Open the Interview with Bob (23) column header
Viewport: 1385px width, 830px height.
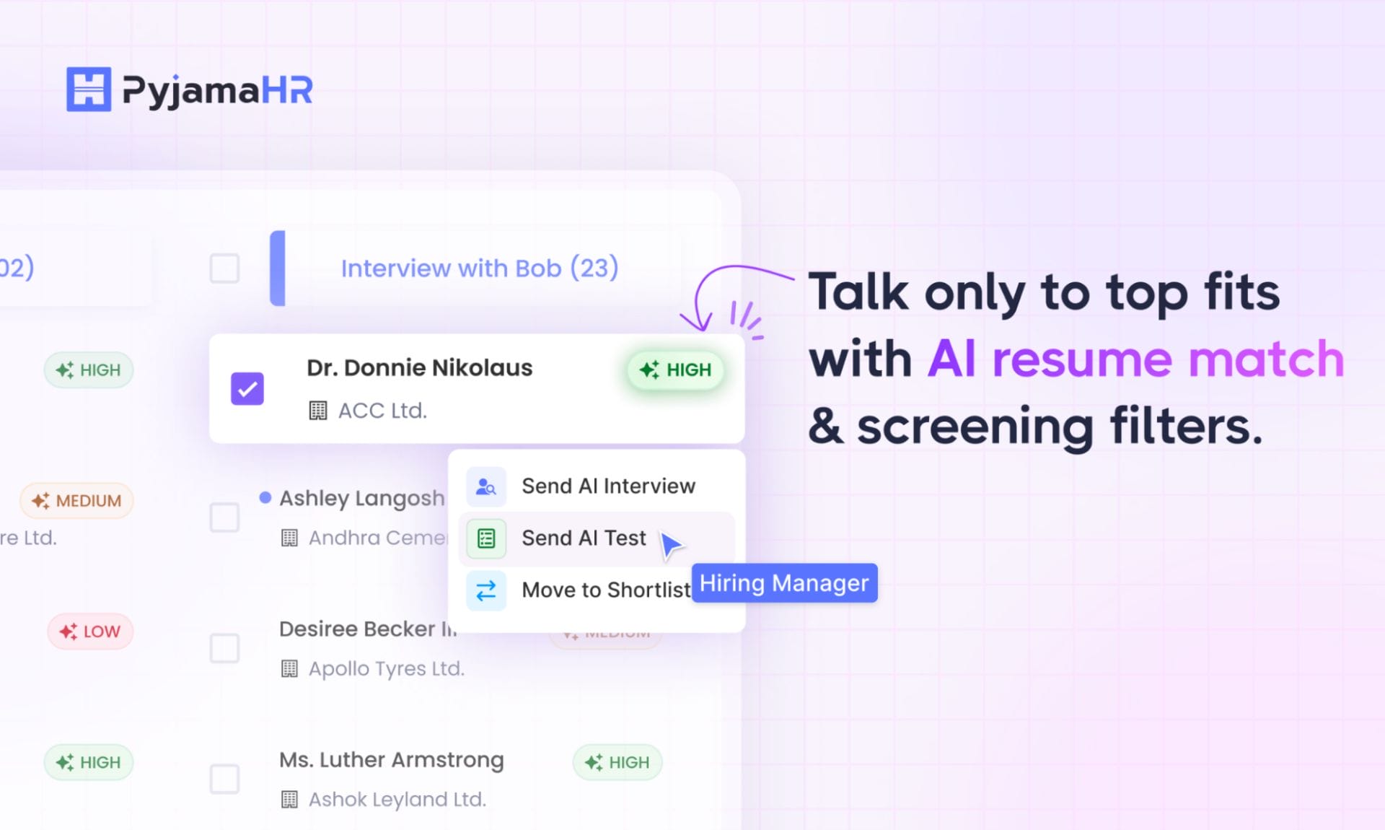[479, 268]
